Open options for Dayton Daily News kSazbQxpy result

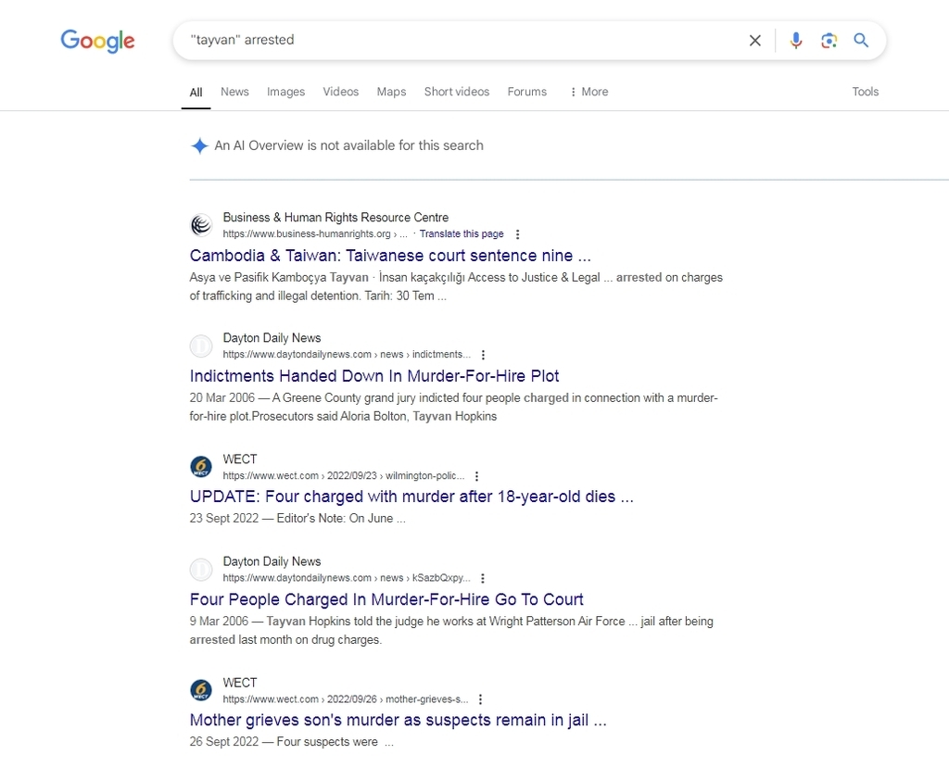tap(482, 578)
